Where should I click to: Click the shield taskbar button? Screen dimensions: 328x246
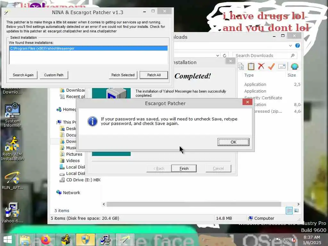(x=85, y=240)
